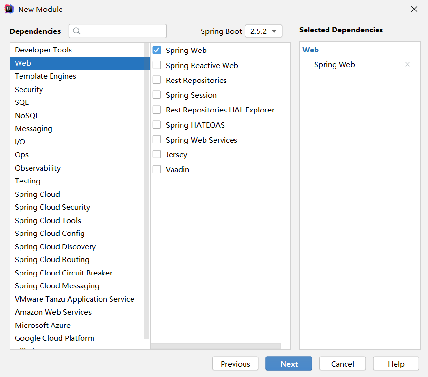Enable the Vaadin dependency checkbox
428x377 pixels.
point(157,169)
